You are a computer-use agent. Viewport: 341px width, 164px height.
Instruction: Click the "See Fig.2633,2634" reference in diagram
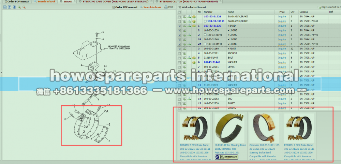point(120,48)
